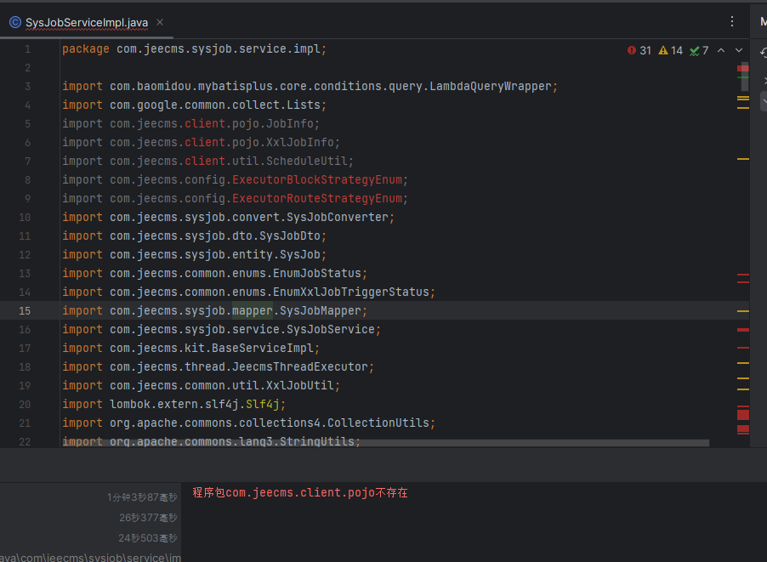Open the editor tab options (three dots) menu
This screenshot has width=767, height=562.
click(732, 21)
